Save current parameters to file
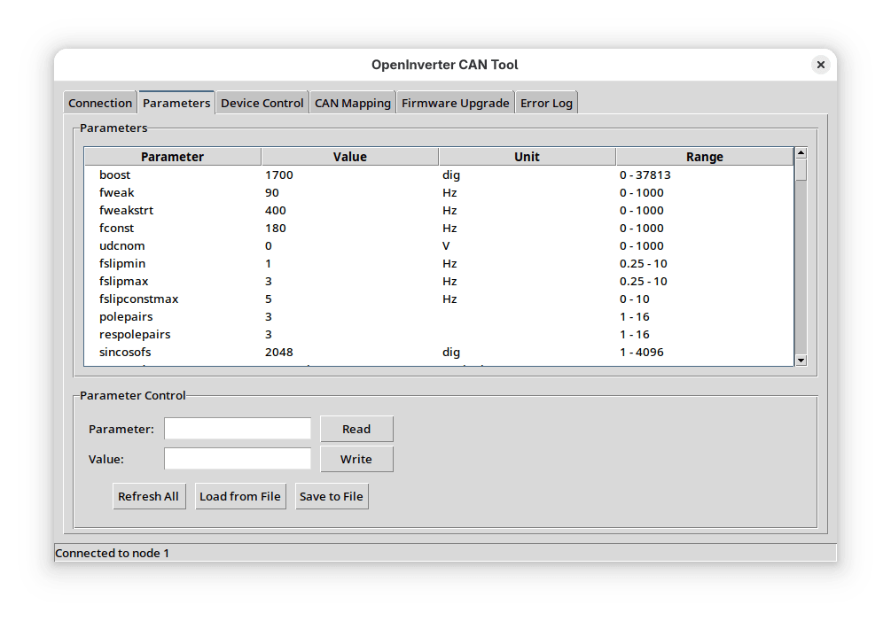Viewport: 891px width, 621px height. (x=332, y=496)
